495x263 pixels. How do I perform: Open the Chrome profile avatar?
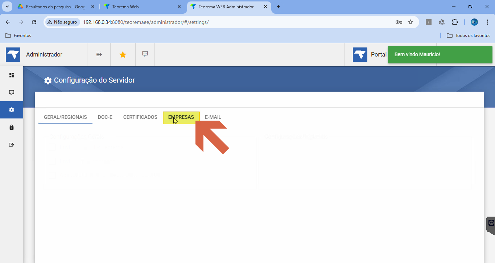click(474, 22)
